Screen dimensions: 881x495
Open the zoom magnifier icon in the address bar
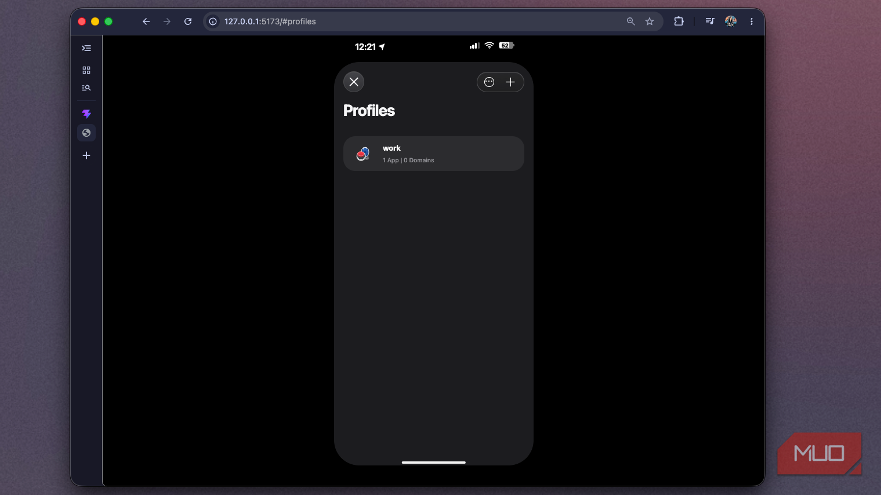tap(631, 21)
